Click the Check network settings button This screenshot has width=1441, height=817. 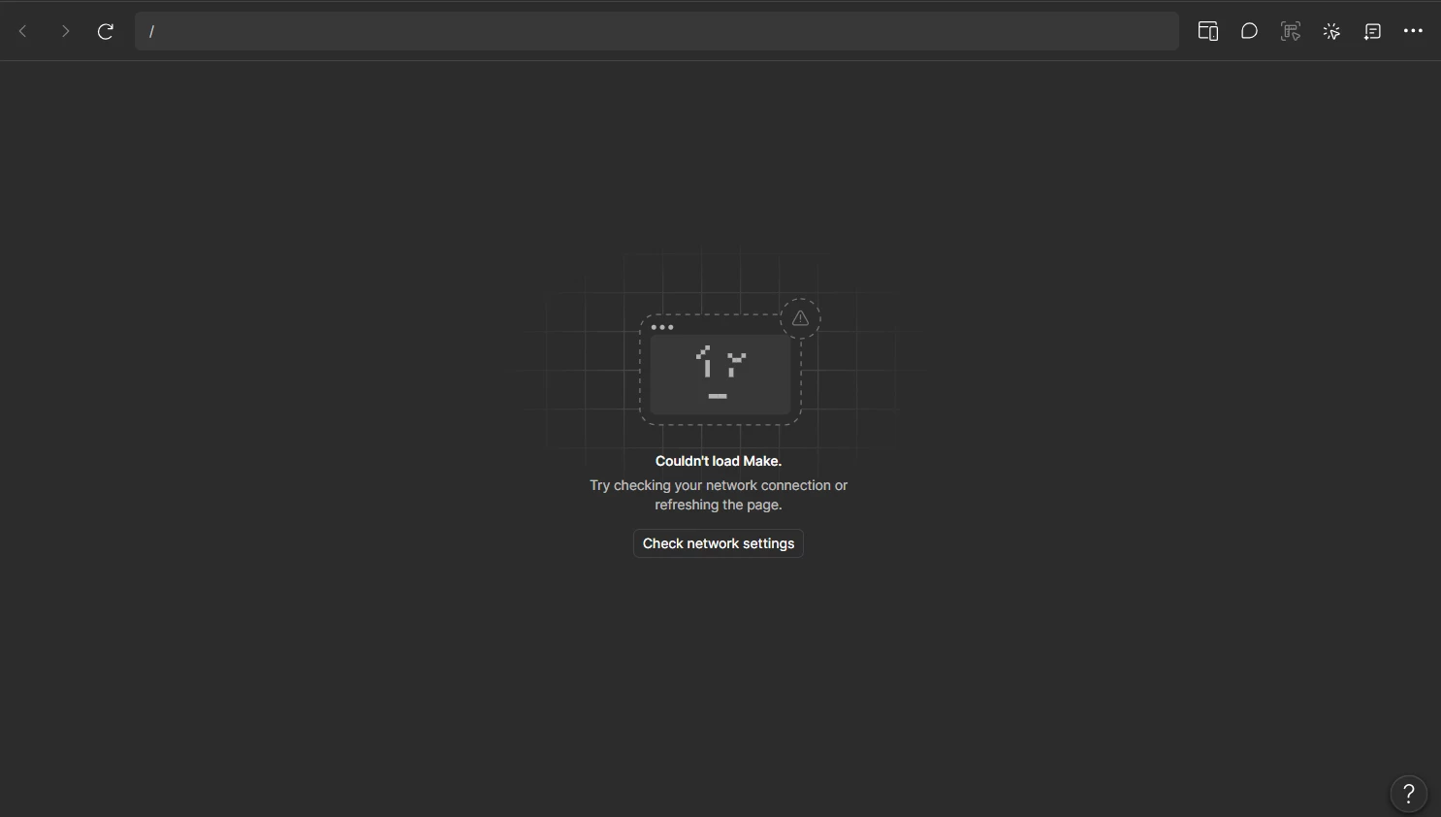point(719,543)
